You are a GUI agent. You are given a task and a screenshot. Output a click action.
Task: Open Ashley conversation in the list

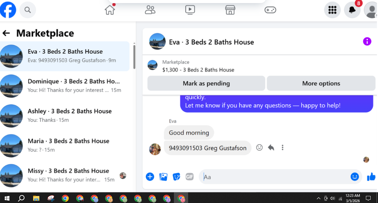click(x=65, y=116)
